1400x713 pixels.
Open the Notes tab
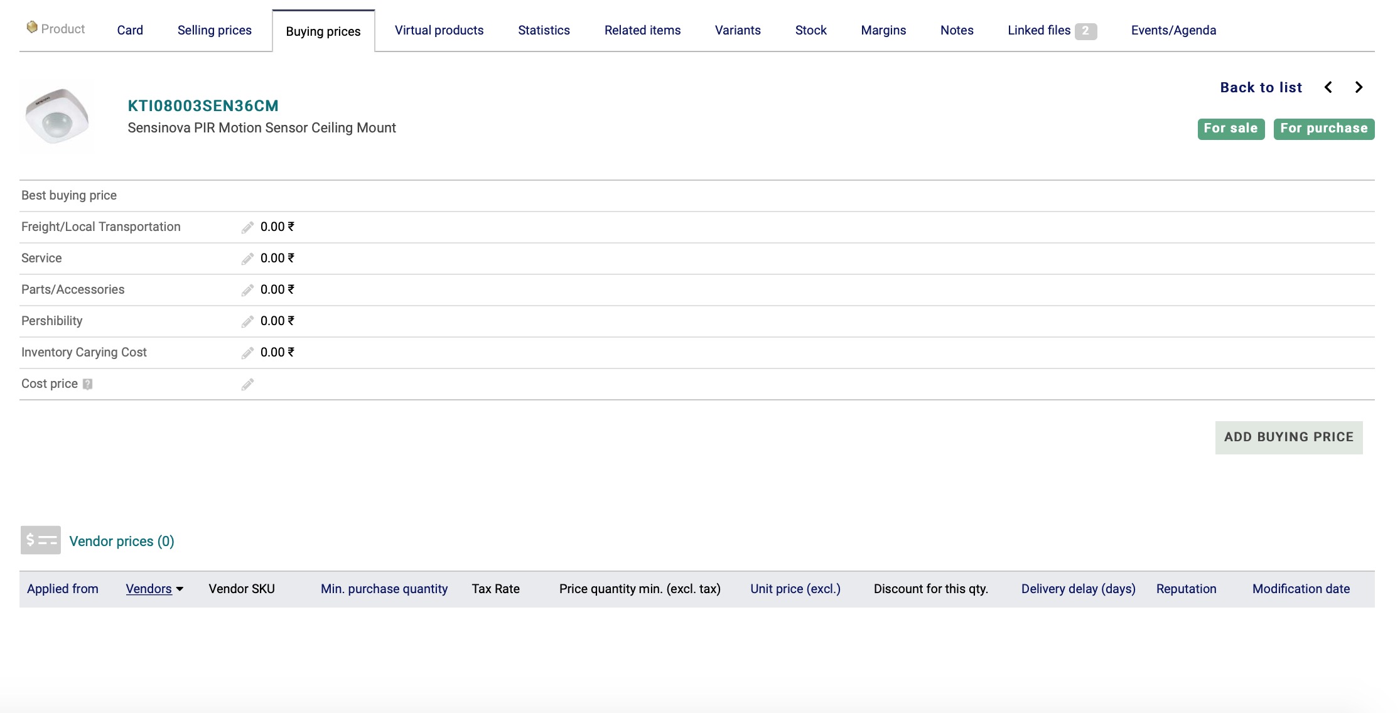957,30
